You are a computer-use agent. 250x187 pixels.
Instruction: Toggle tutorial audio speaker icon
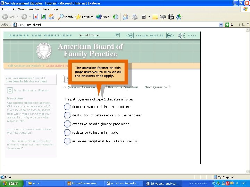[182, 35]
